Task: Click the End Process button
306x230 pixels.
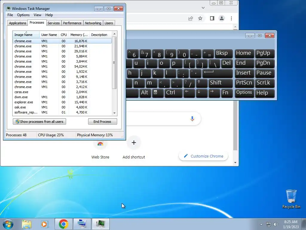Action: click(102, 122)
